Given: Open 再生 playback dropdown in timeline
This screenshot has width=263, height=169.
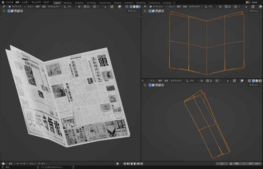Looking at the screenshot, I should tap(12, 164).
